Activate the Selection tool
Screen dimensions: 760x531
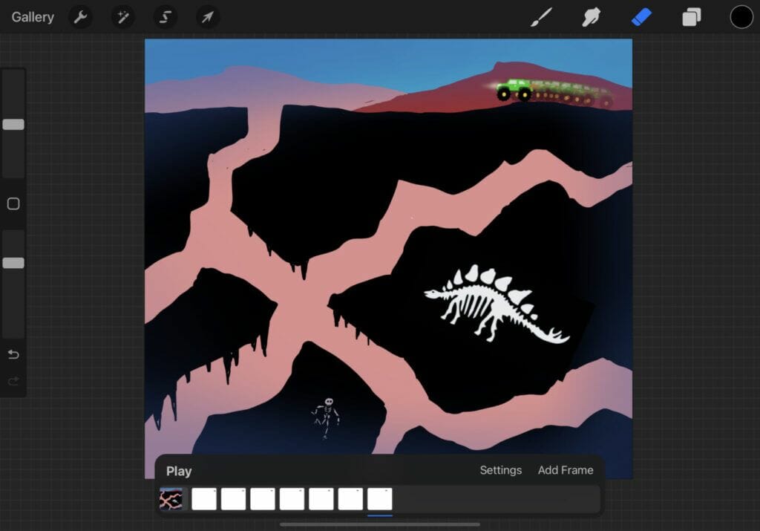coord(166,18)
